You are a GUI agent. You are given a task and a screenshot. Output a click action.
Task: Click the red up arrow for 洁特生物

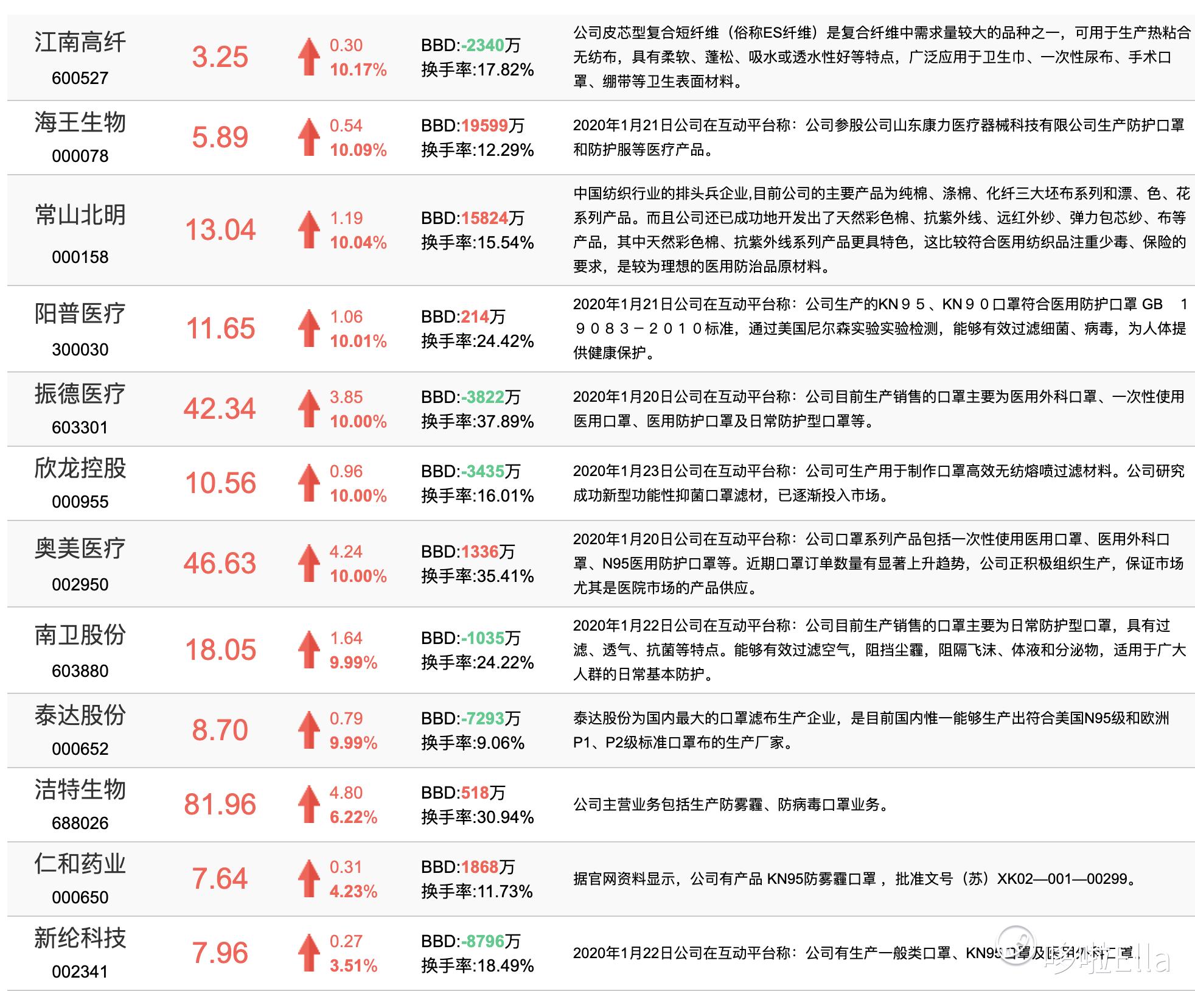click(308, 804)
